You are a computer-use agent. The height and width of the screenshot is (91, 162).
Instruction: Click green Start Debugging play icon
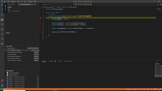click(x=19, y=5)
